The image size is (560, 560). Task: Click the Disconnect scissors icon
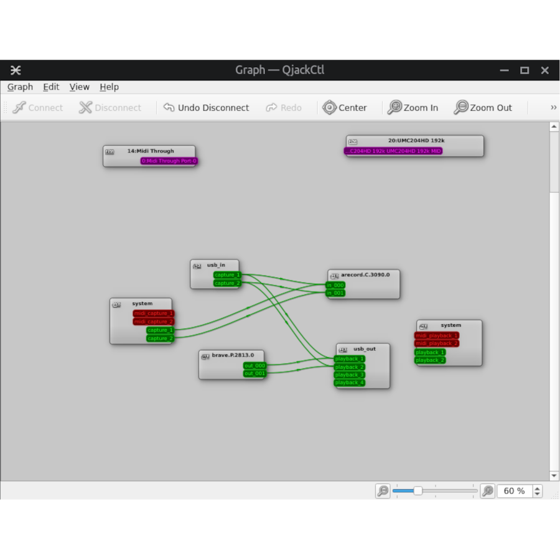coord(85,108)
